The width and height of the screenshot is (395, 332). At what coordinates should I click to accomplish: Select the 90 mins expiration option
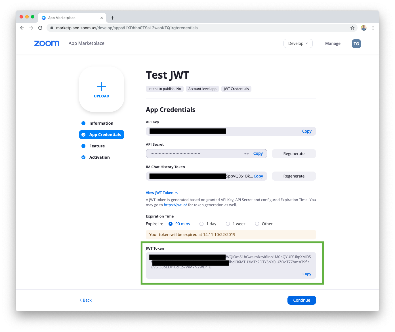[171, 224]
